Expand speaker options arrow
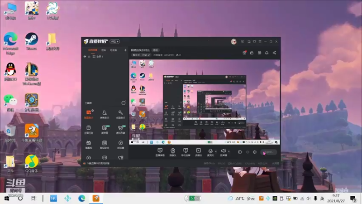This screenshot has height=204, width=362. pyautogui.click(x=229, y=151)
